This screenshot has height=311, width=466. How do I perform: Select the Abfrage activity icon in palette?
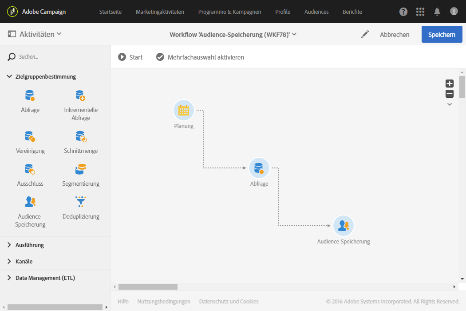(x=30, y=96)
